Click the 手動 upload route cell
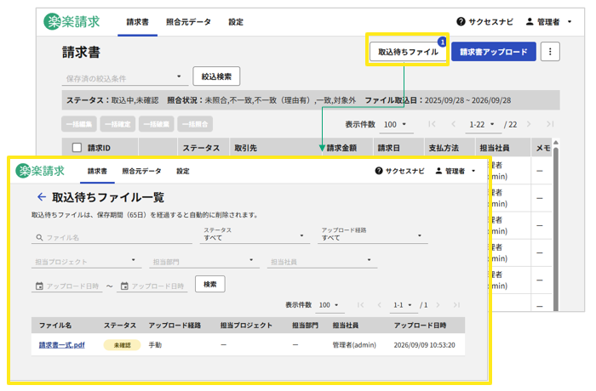This screenshot has height=391, width=596. click(x=155, y=345)
